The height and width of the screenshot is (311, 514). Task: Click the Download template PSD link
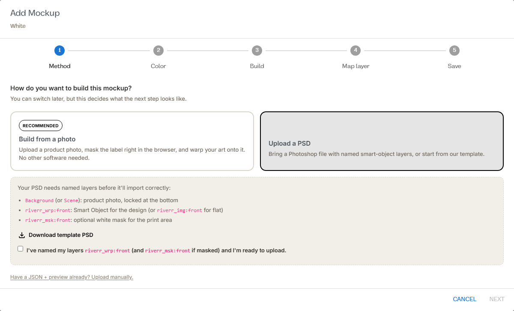(x=56, y=235)
